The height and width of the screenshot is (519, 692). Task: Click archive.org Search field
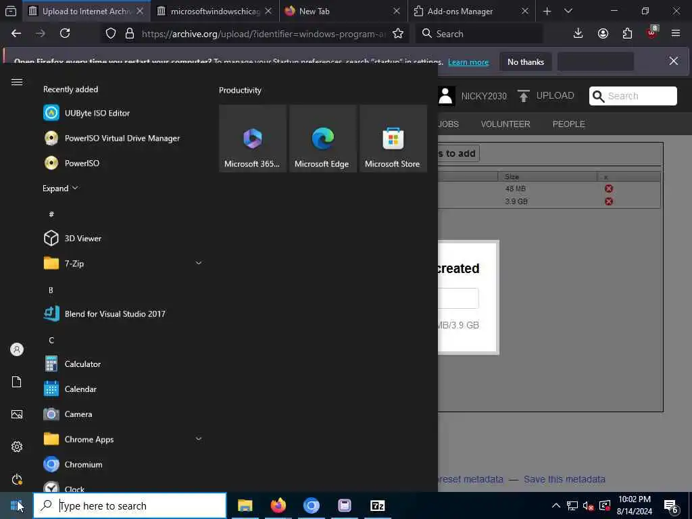click(633, 96)
